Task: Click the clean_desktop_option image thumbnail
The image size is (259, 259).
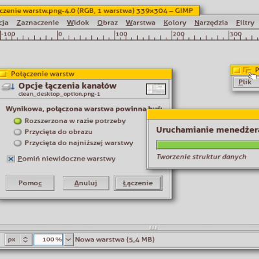Action: [x=156, y=89]
